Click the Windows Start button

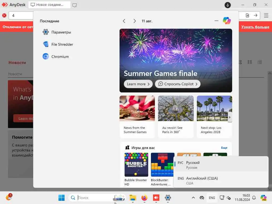61,198
